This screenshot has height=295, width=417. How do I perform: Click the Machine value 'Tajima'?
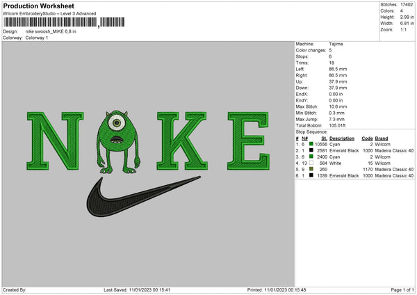(336, 44)
